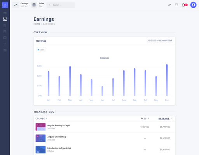Click the Earnings $12.3k header stat
The image size is (199, 155).
click(x=24, y=5)
